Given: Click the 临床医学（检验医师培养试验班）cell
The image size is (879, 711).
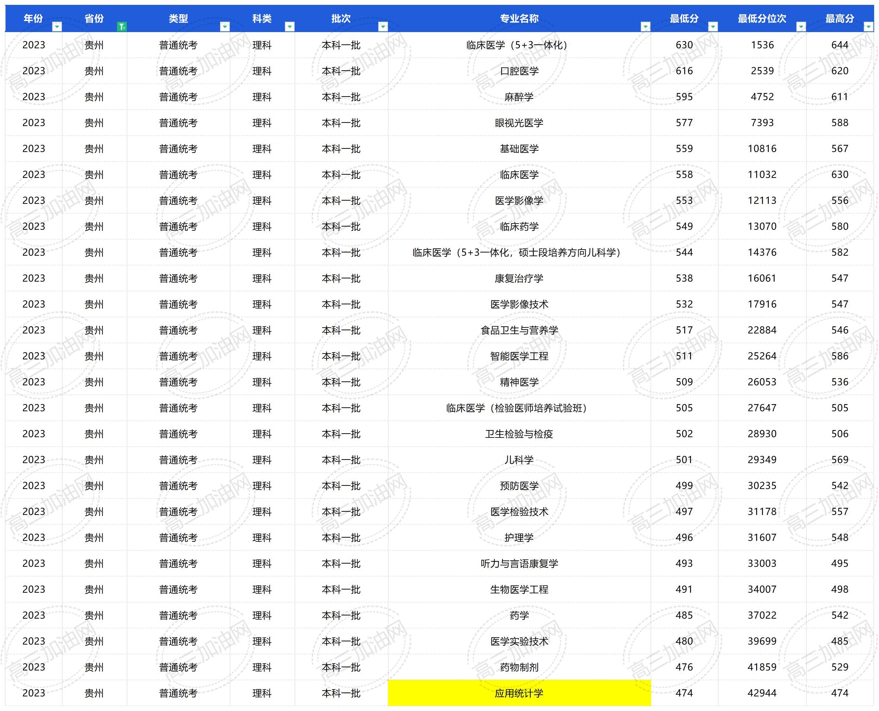Looking at the screenshot, I should [x=519, y=408].
